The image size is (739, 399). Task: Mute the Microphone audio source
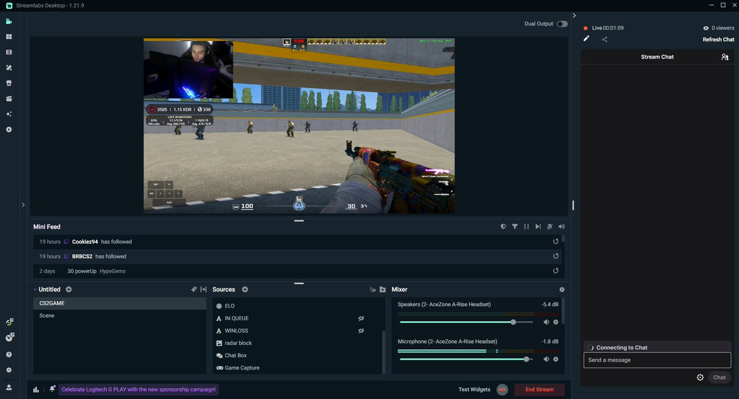(546, 359)
